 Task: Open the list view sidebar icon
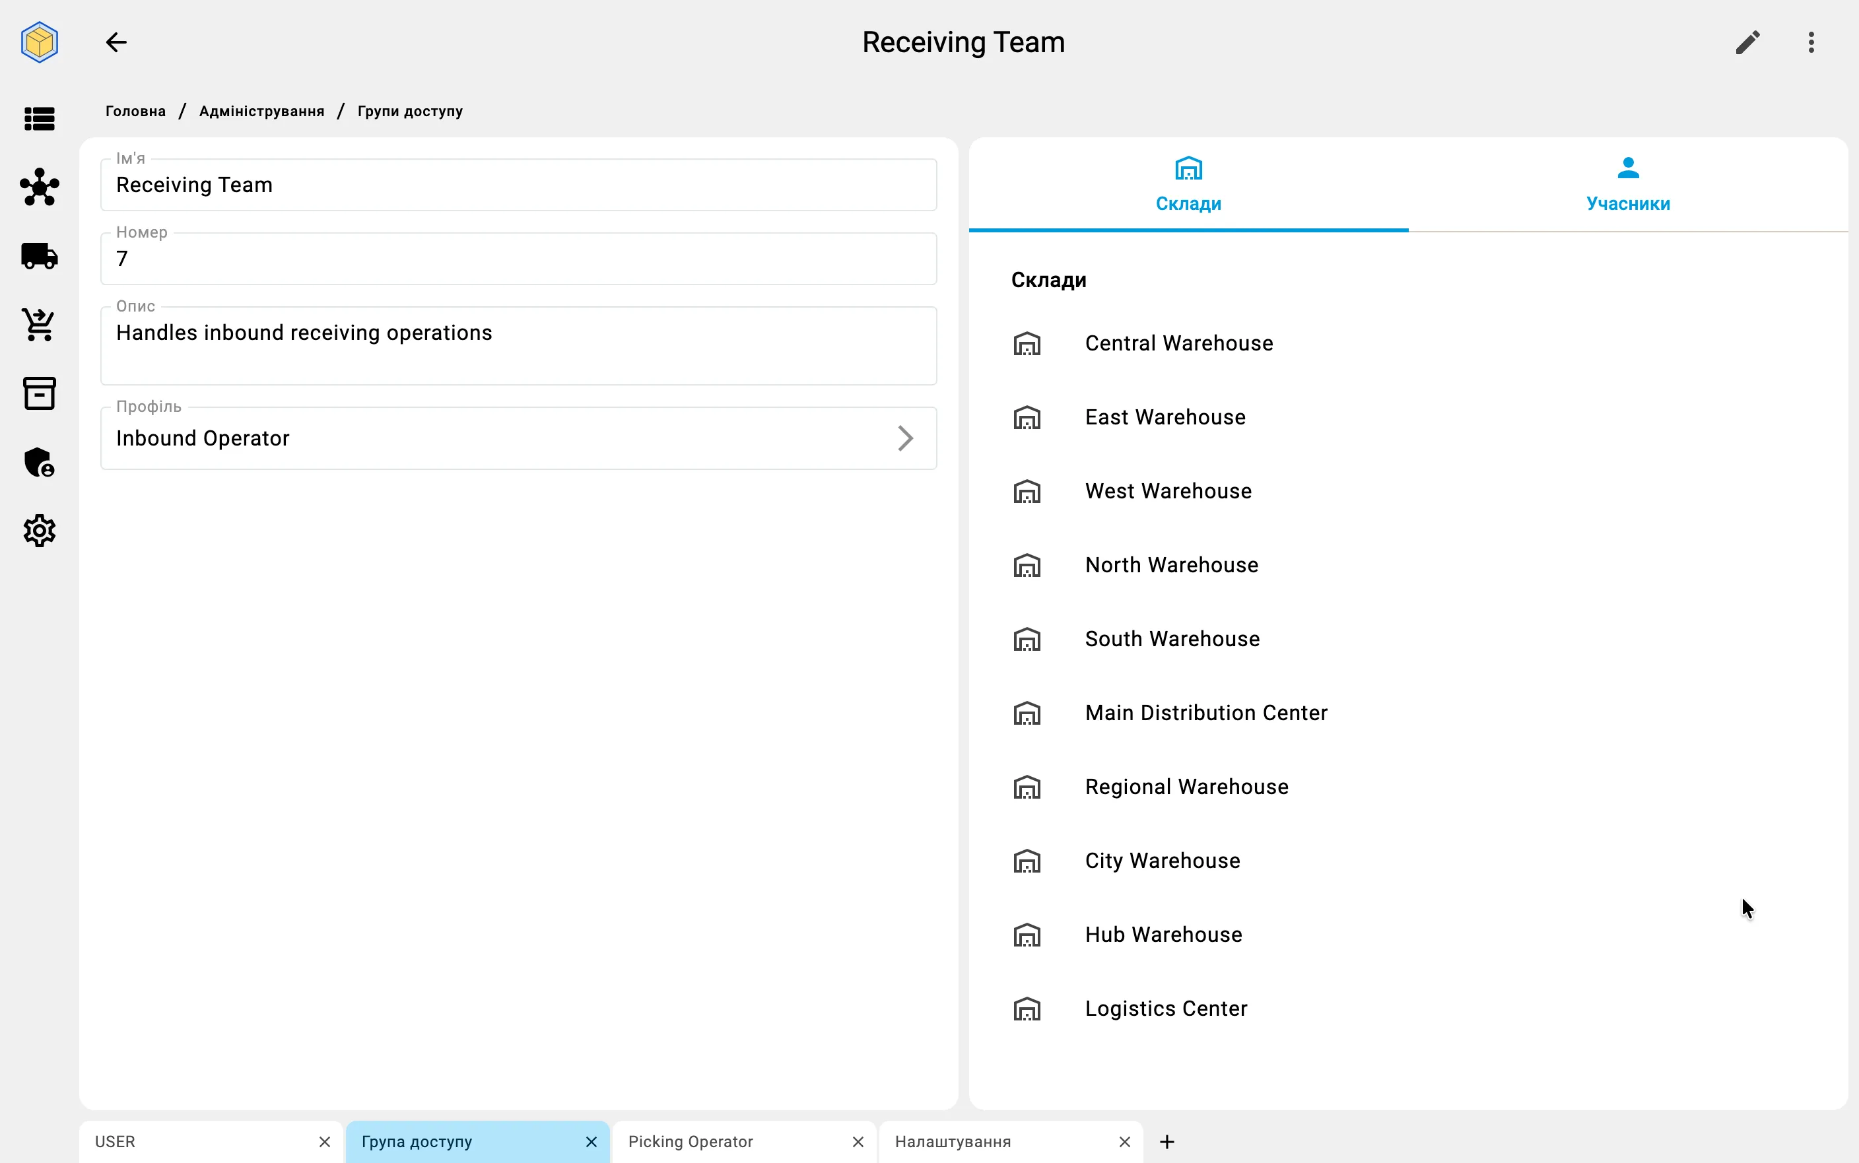39,119
